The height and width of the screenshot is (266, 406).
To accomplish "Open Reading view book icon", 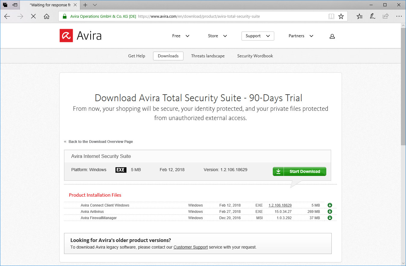I will (x=331, y=17).
